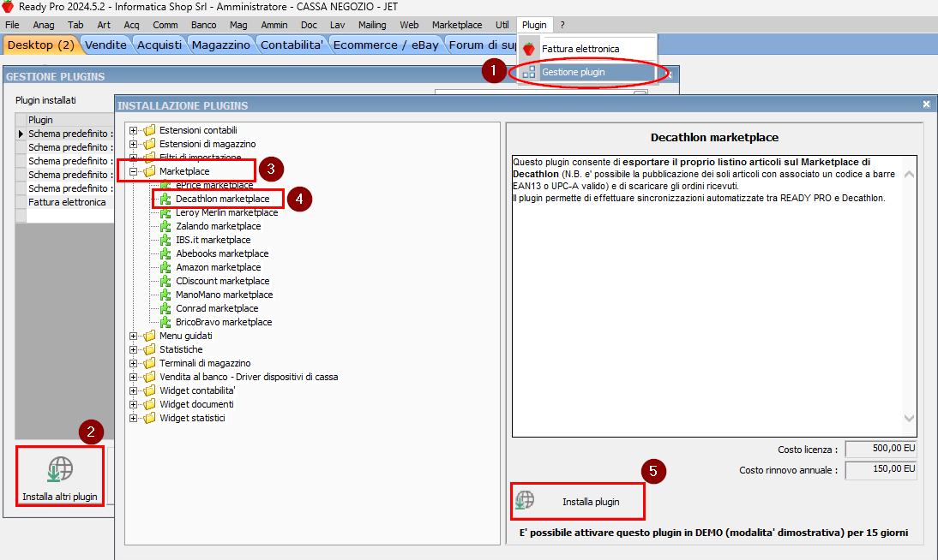This screenshot has width=938, height=560.
Task: Open the question mark help menu
Action: (562, 25)
